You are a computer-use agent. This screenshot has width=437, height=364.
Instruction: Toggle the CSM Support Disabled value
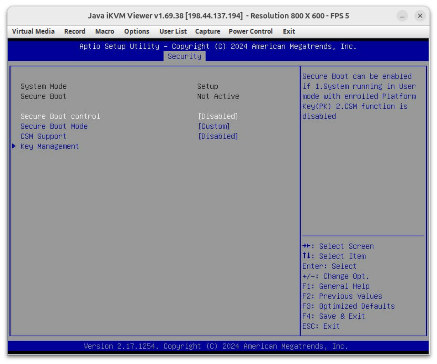click(x=218, y=136)
